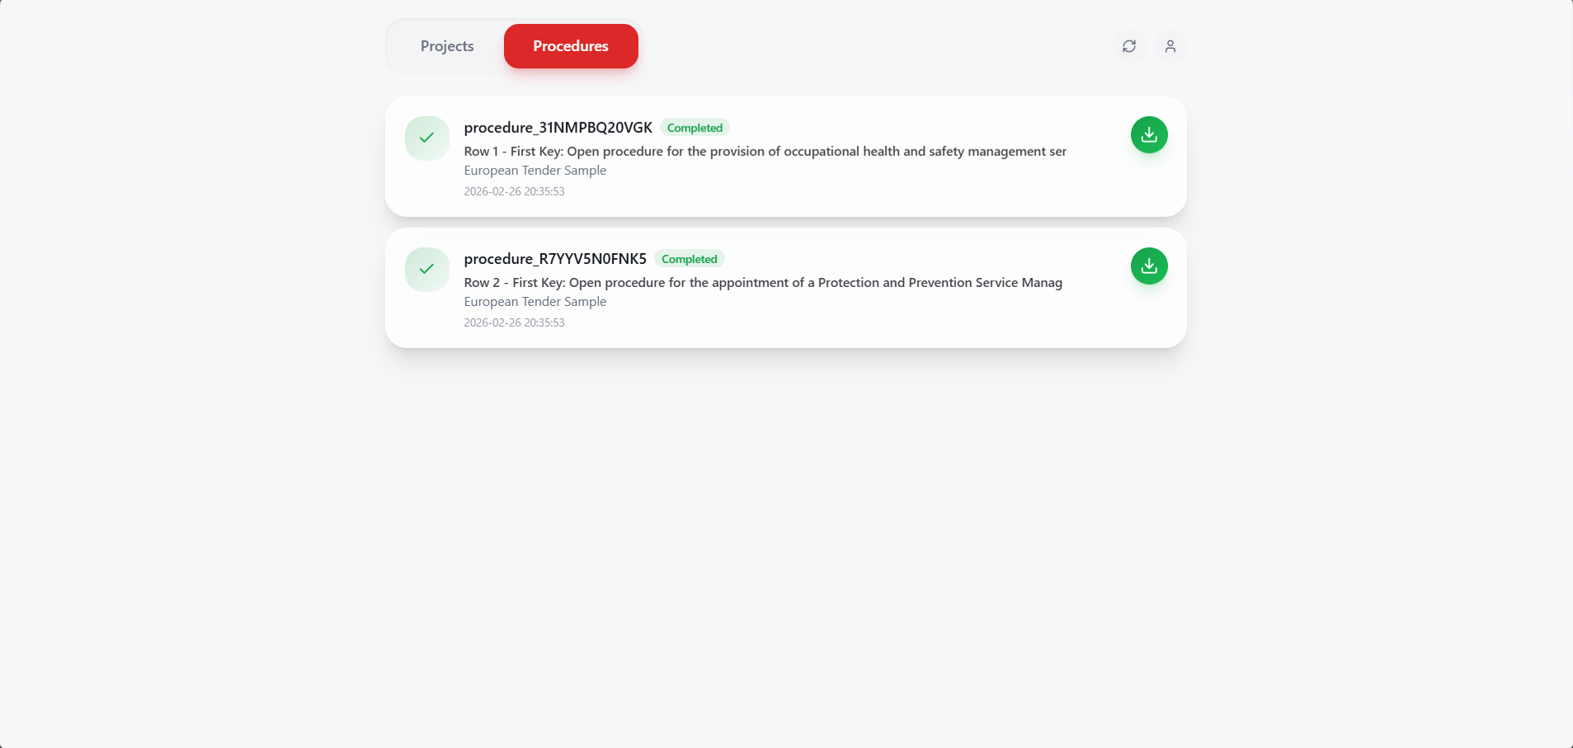Open the user profile icon
The image size is (1573, 748).
[1170, 46]
